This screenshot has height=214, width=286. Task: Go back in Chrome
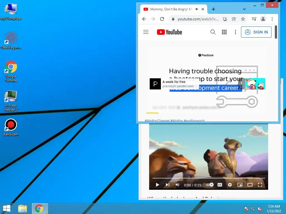pos(144,19)
